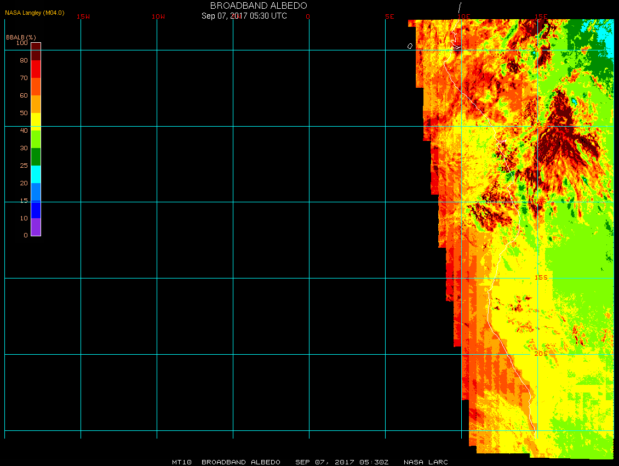
Task: Choose the yellow 40–50% legend swatch
Action: 36,121
